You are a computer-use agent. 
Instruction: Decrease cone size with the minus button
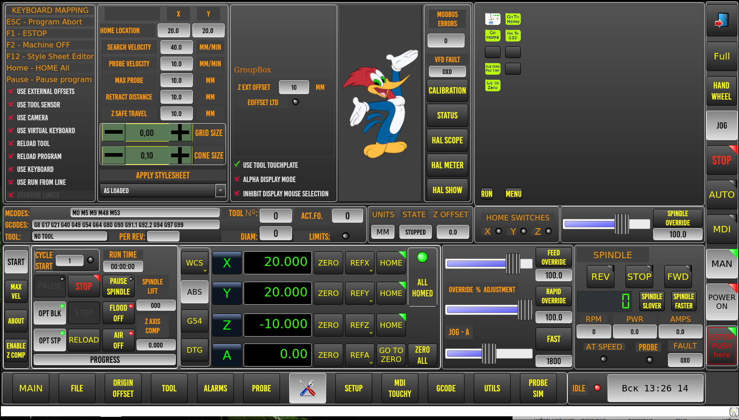click(x=113, y=155)
